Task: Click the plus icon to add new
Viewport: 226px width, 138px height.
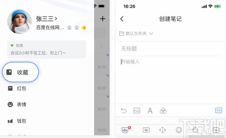Action: point(103,19)
